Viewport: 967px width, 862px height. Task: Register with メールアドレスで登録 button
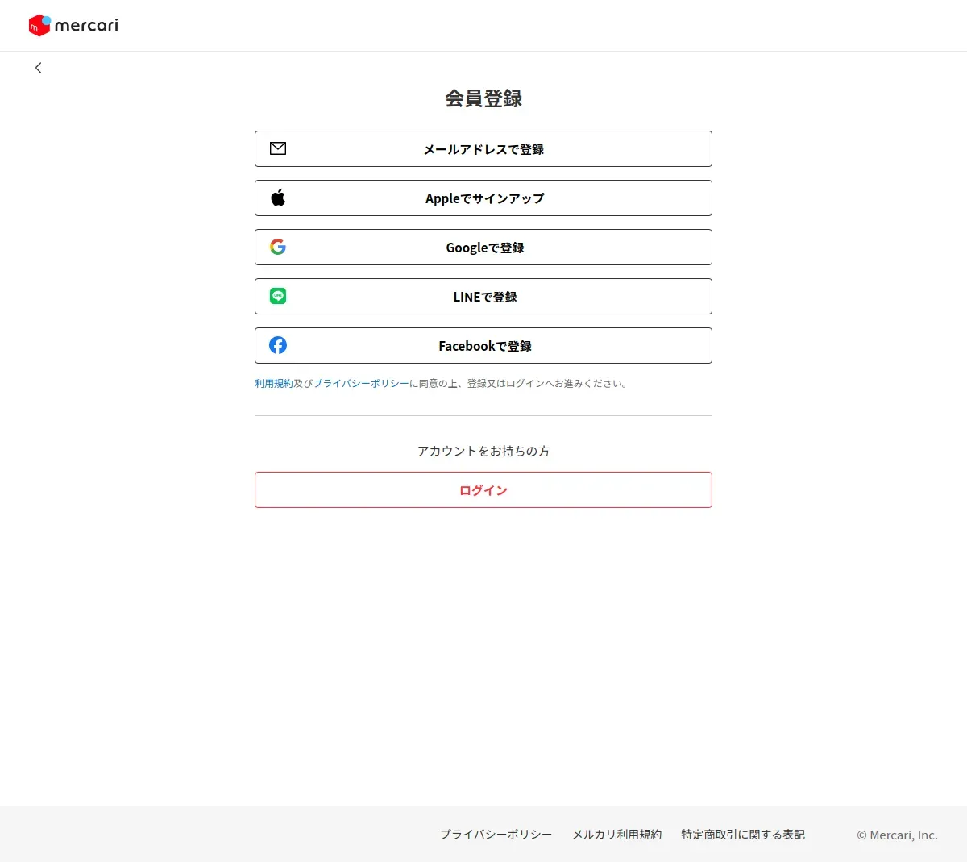483,149
